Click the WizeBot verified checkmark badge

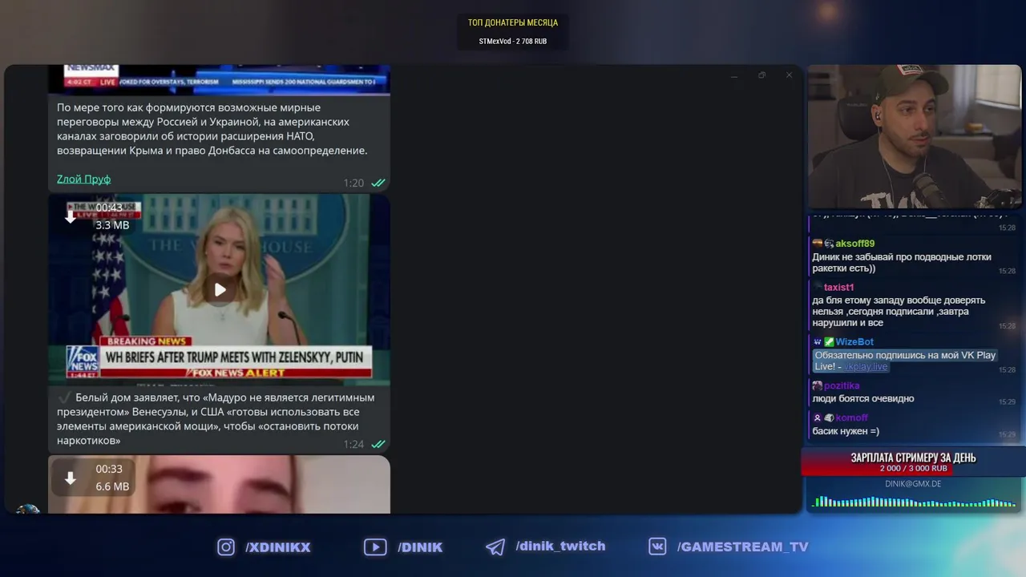tap(829, 341)
